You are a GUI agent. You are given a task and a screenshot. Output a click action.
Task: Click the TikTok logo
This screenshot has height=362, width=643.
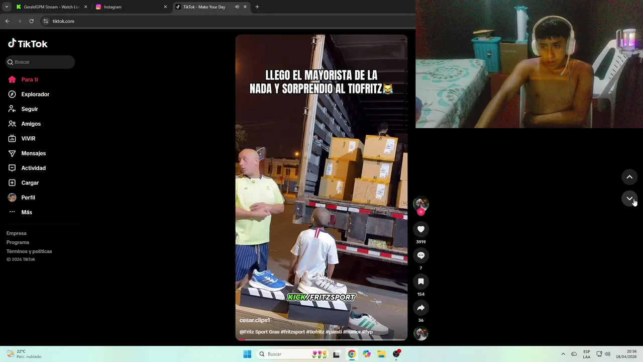coord(28,44)
